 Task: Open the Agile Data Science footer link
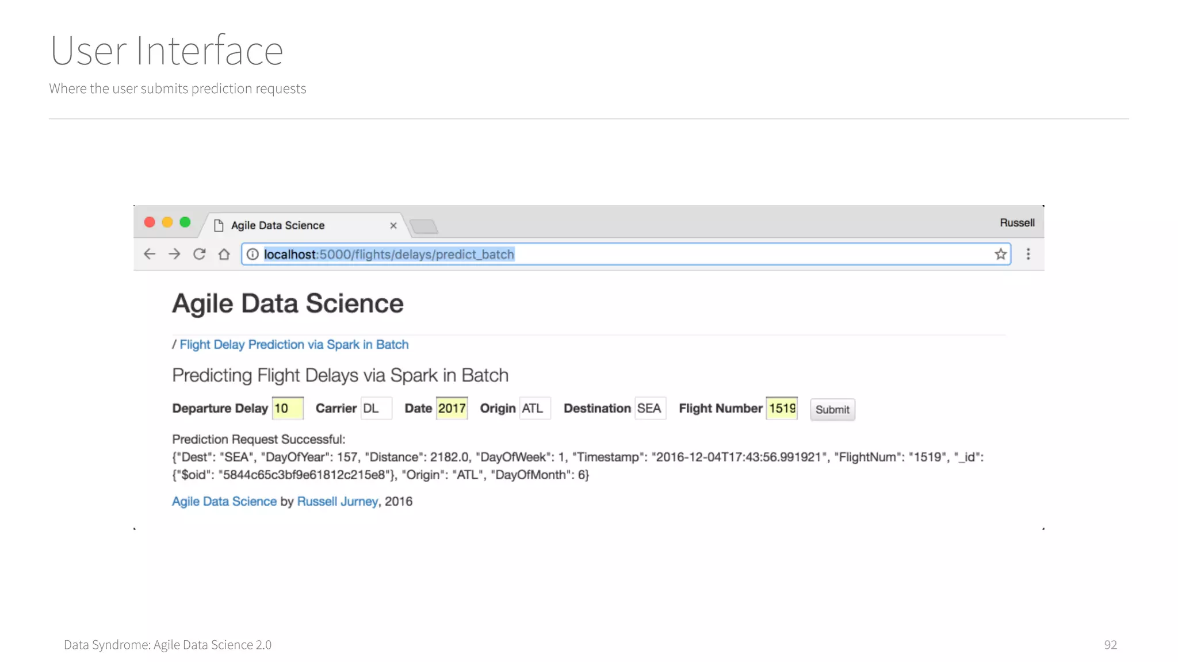[x=224, y=501]
